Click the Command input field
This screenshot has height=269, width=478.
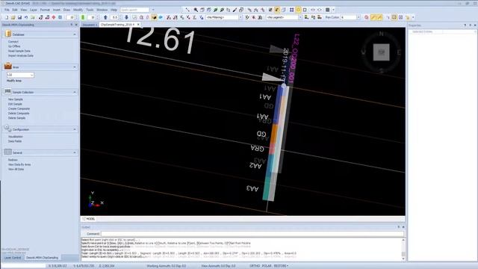(252, 234)
